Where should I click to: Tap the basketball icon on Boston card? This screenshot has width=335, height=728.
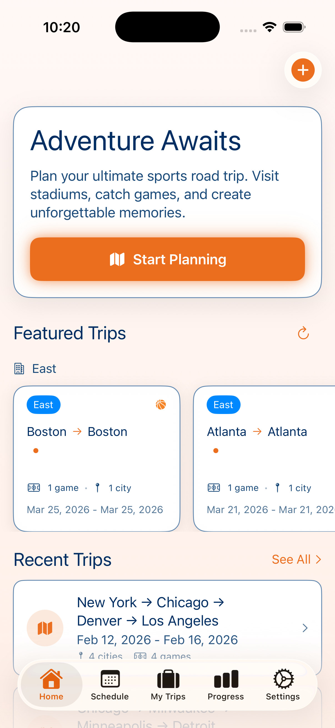click(x=161, y=405)
